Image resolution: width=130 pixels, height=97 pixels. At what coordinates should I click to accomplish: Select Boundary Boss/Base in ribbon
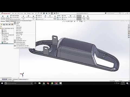(x=15, y=19)
